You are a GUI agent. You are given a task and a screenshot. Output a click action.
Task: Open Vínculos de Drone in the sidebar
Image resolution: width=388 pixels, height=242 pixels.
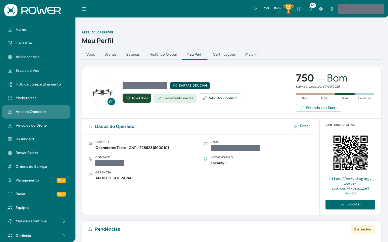(36, 126)
